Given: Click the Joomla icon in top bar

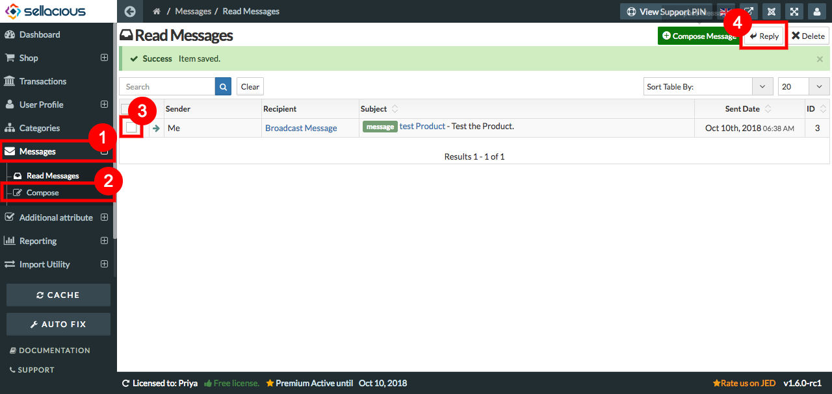Looking at the screenshot, I should pyautogui.click(x=772, y=12).
